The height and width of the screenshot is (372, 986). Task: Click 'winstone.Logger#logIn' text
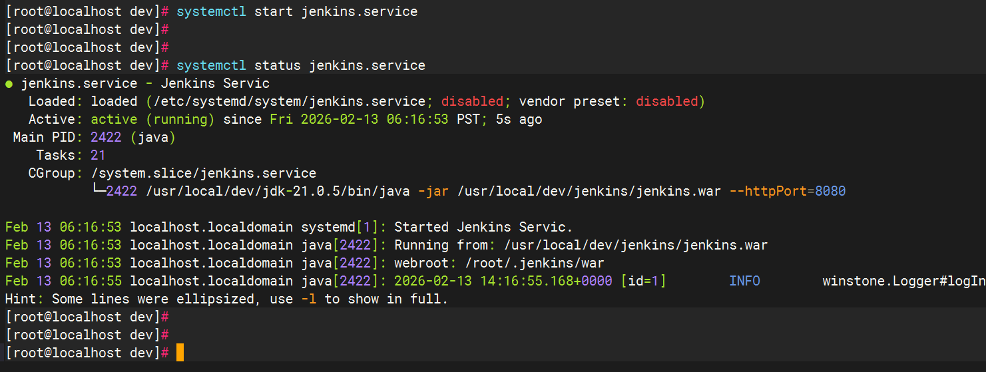pyautogui.click(x=904, y=281)
